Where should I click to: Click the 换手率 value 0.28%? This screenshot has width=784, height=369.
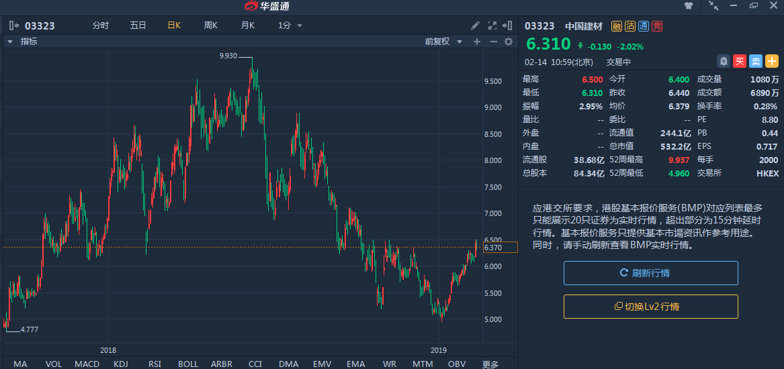click(766, 106)
